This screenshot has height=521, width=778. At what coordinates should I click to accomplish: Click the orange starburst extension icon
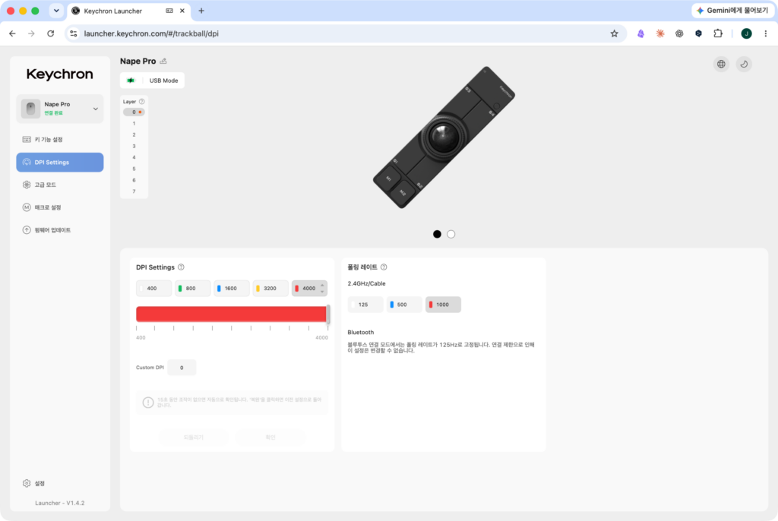click(x=660, y=33)
